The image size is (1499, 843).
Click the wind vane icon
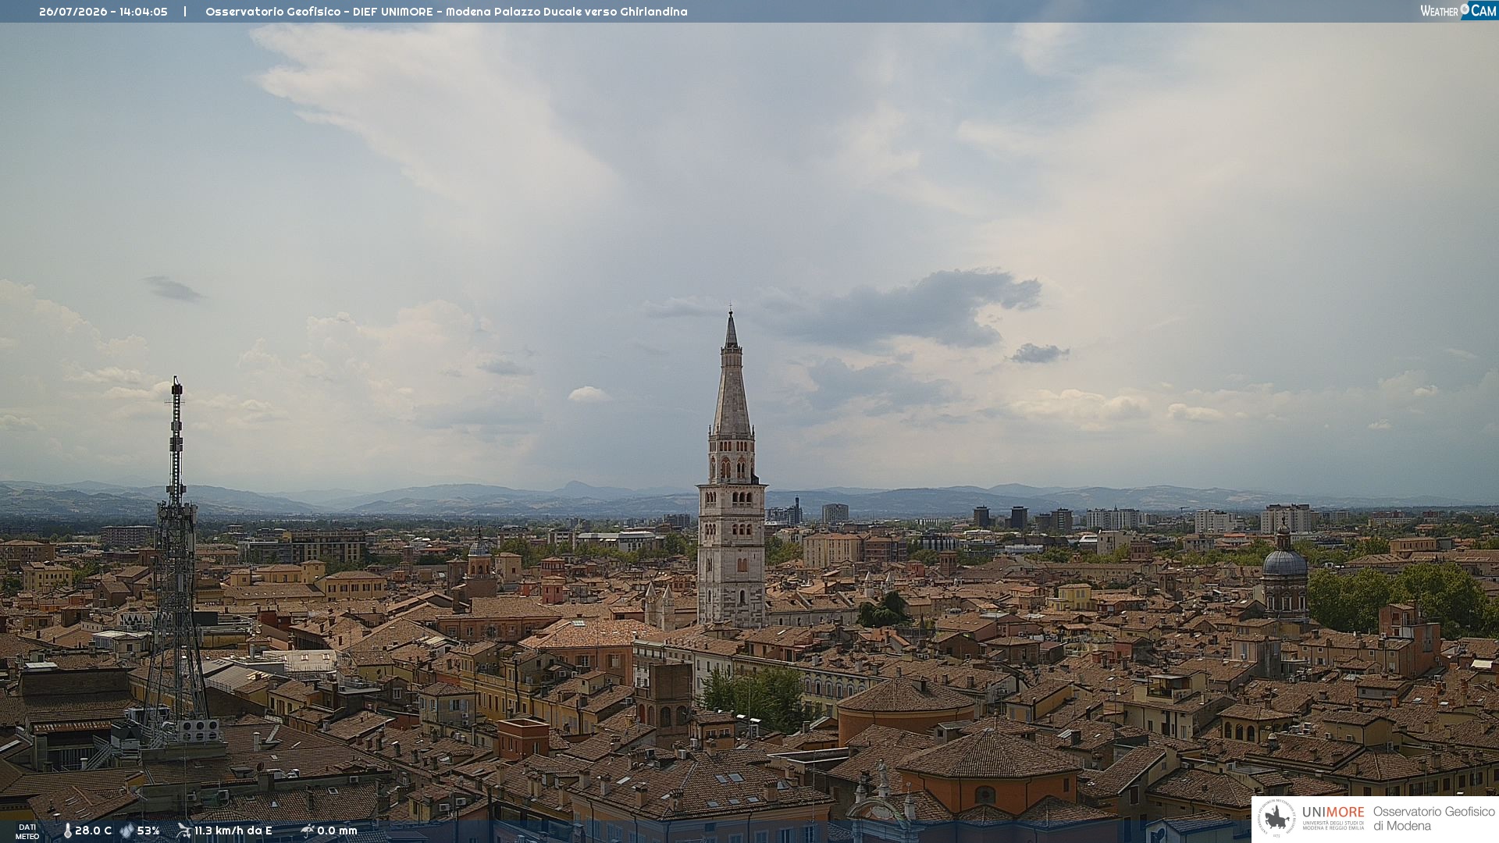183,831
